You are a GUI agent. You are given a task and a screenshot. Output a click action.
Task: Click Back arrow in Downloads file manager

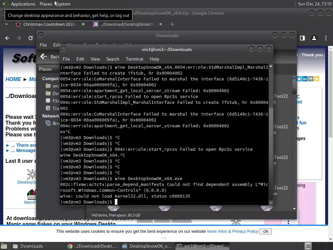[x=44, y=57]
